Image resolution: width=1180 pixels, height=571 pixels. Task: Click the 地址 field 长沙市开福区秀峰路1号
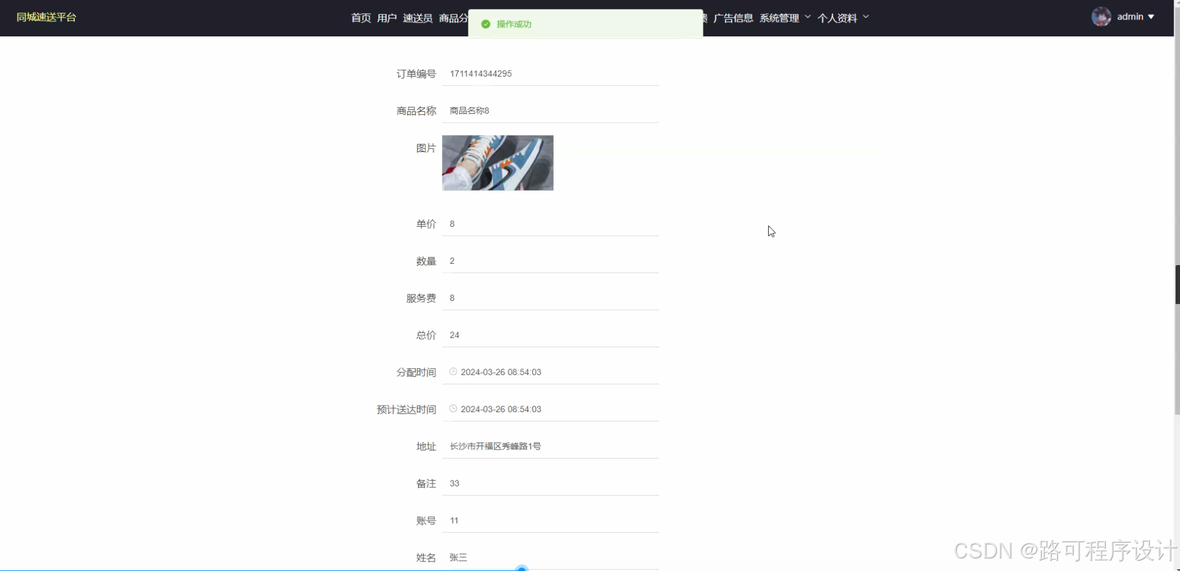click(550, 446)
